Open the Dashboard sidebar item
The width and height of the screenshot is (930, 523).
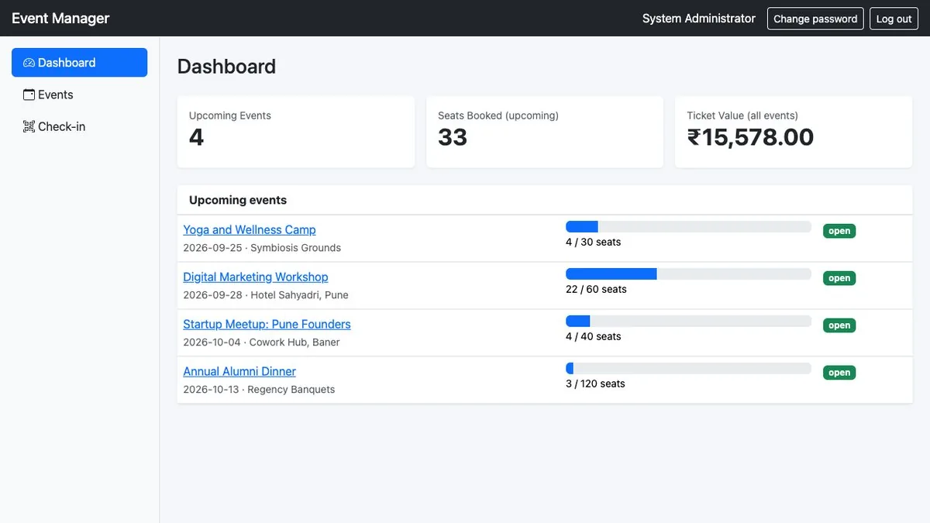click(79, 63)
